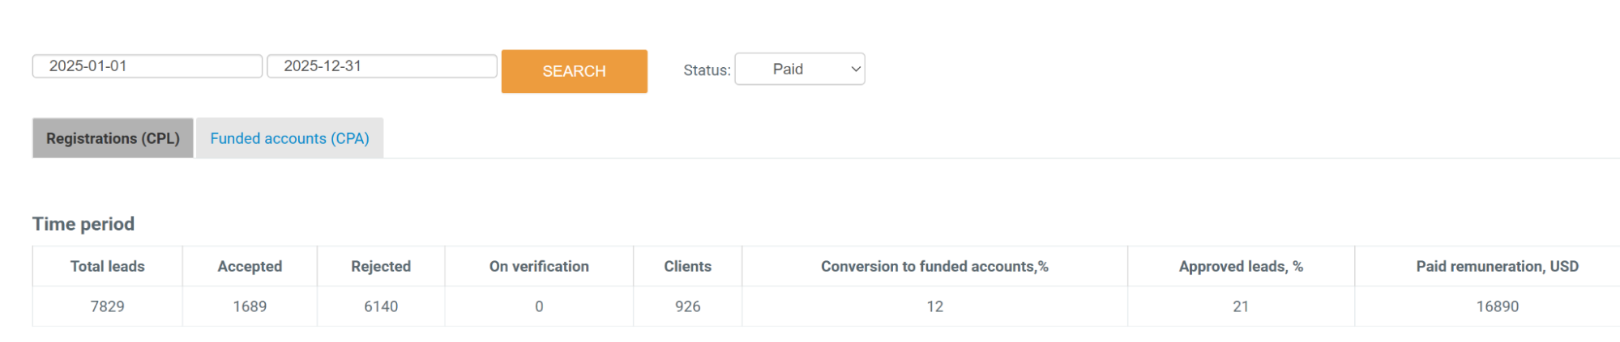Click the start date field 2025-01-01
The width and height of the screenshot is (1620, 342).
[147, 66]
